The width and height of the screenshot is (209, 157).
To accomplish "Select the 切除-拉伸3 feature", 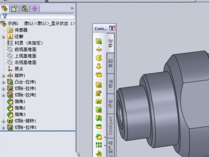I will (25, 127).
